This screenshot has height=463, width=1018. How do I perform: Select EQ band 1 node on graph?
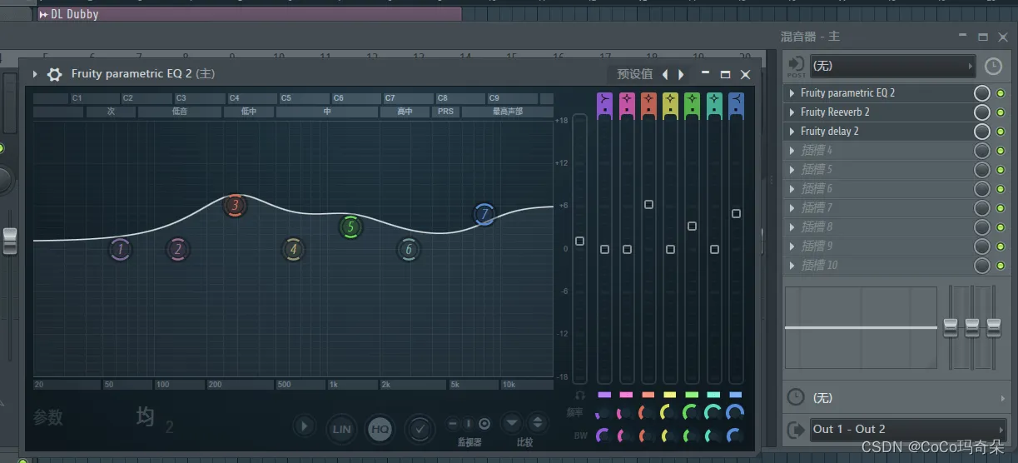click(120, 249)
